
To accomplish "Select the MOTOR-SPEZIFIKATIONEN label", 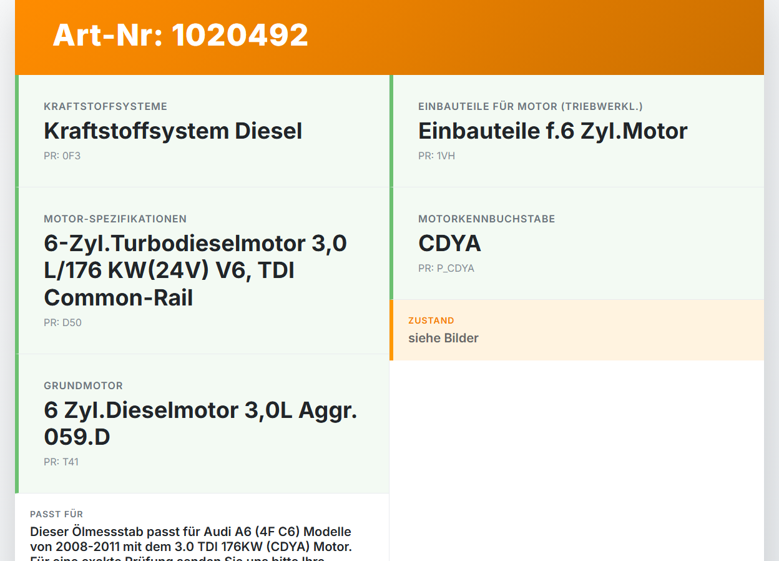I will (115, 219).
